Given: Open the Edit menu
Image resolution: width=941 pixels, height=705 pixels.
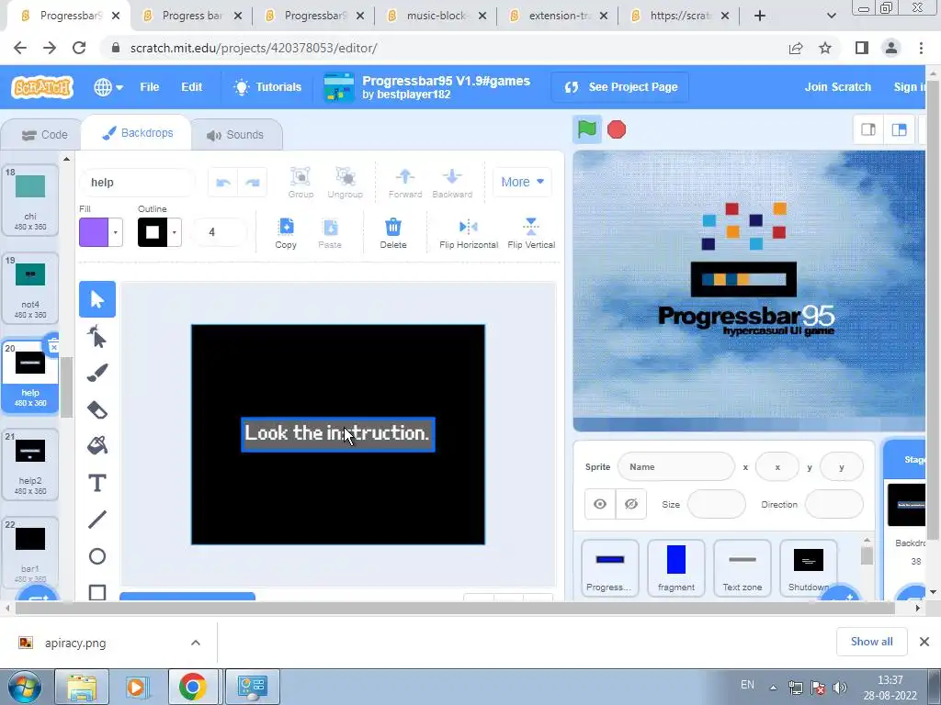Looking at the screenshot, I should tap(191, 87).
